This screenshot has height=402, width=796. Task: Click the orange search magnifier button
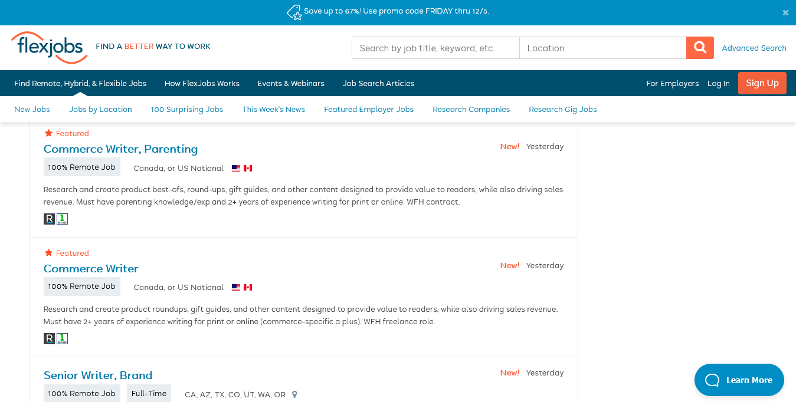(700, 48)
